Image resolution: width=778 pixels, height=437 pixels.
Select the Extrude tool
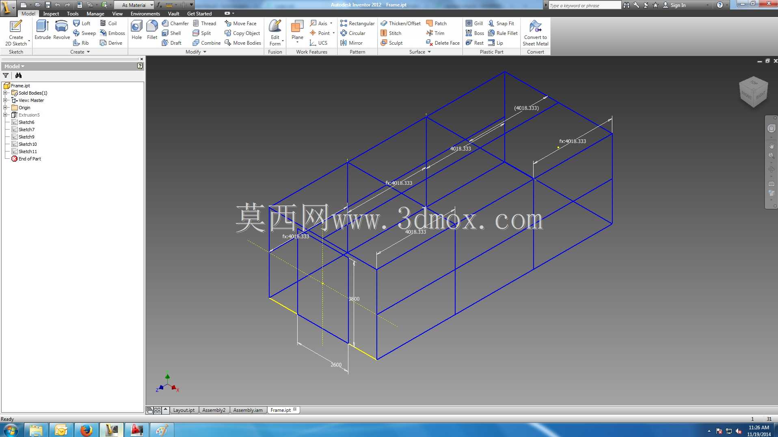42,30
